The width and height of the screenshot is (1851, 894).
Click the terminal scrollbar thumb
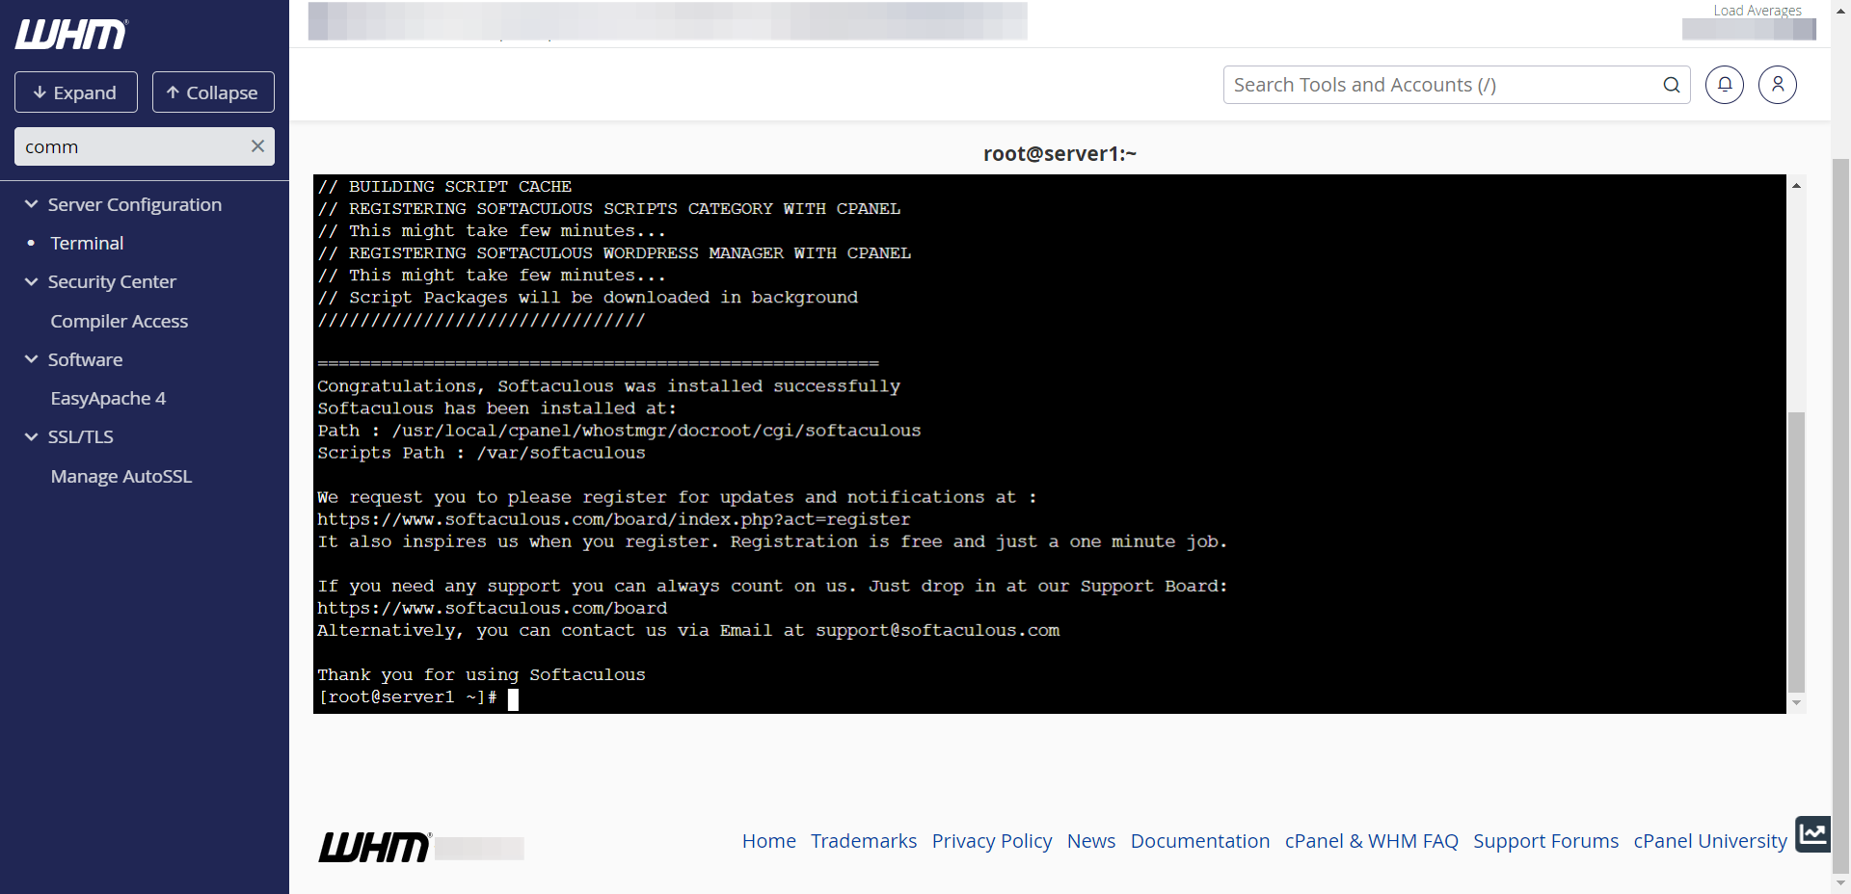click(x=1796, y=552)
